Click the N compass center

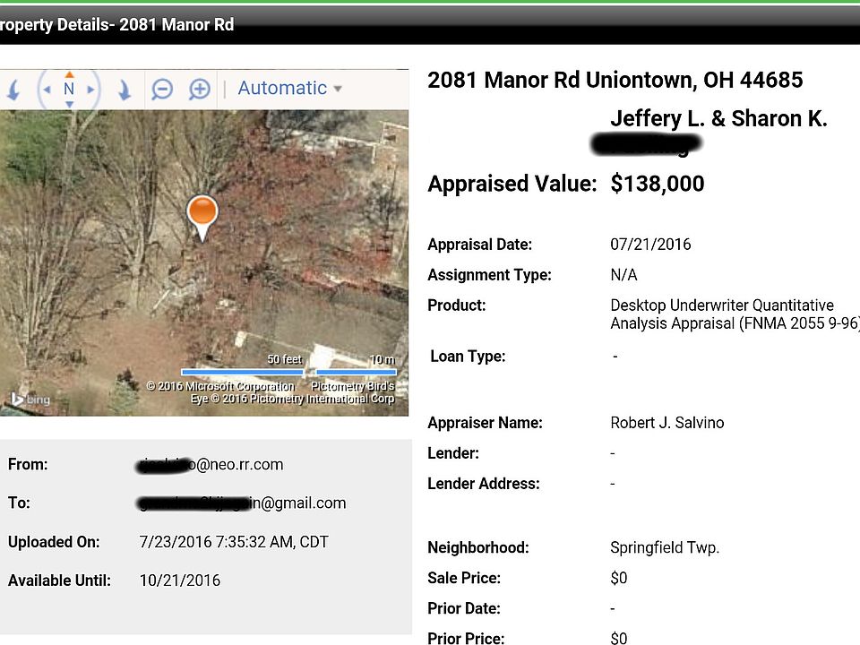pos(69,89)
